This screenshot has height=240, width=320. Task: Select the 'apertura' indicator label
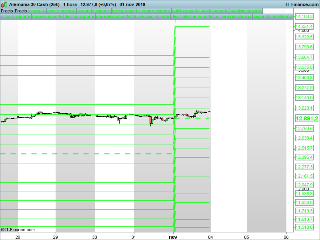tap(37, 11)
